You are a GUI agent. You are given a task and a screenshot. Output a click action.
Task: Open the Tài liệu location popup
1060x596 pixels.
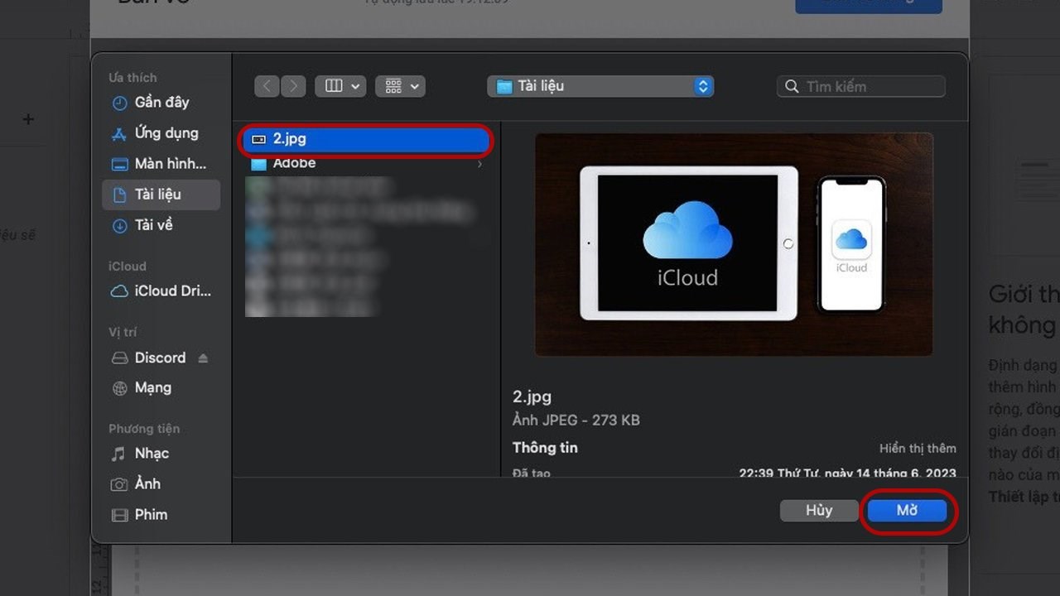(600, 86)
